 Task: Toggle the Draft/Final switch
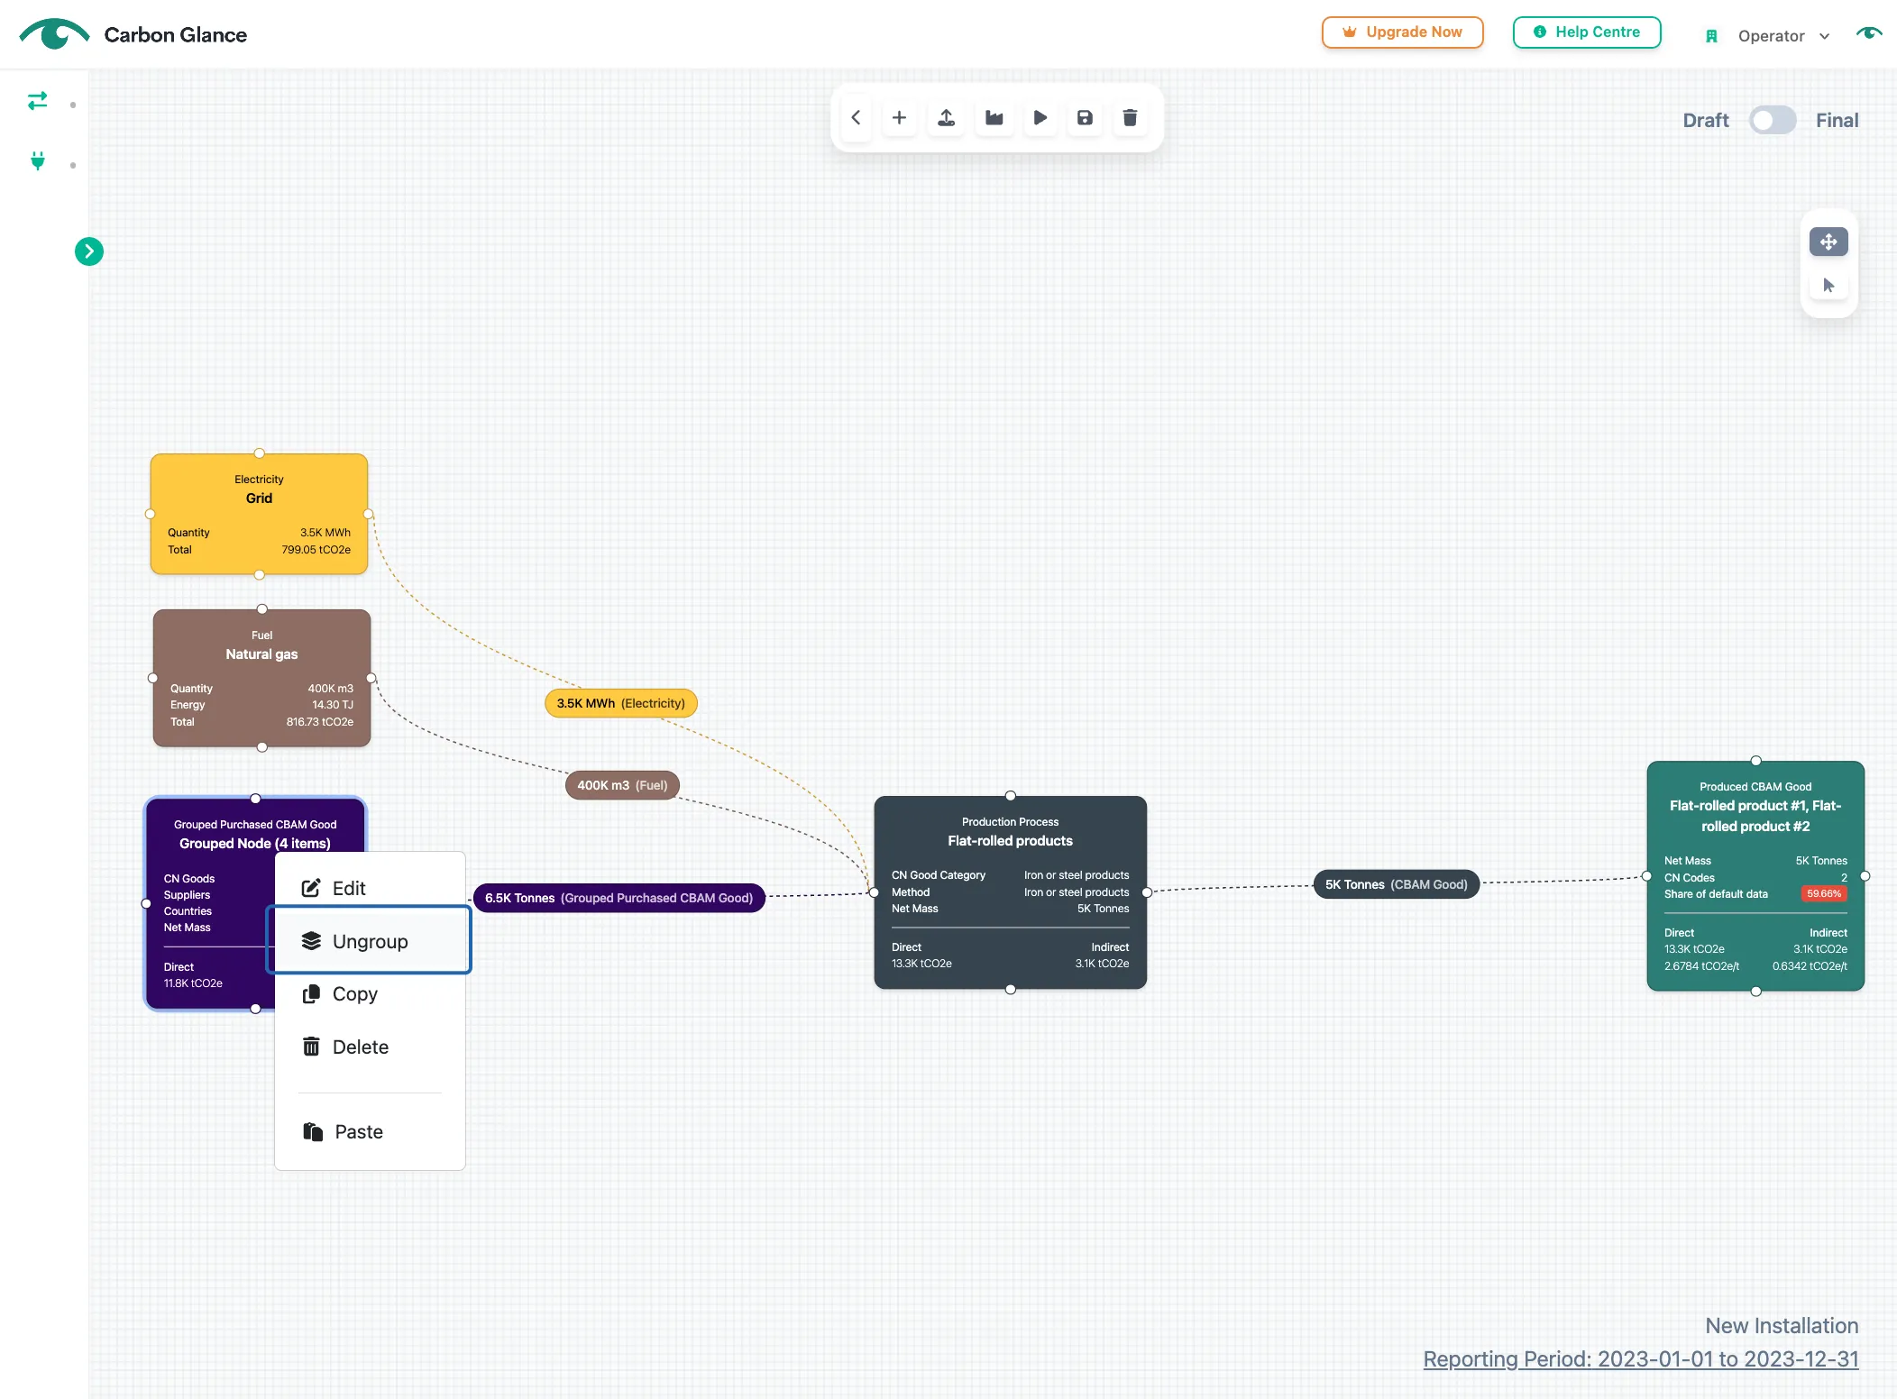(x=1772, y=120)
